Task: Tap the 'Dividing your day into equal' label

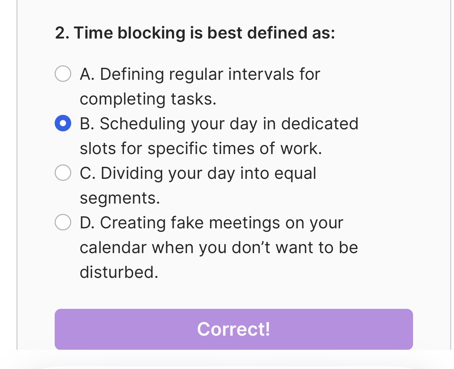Action: (x=208, y=173)
